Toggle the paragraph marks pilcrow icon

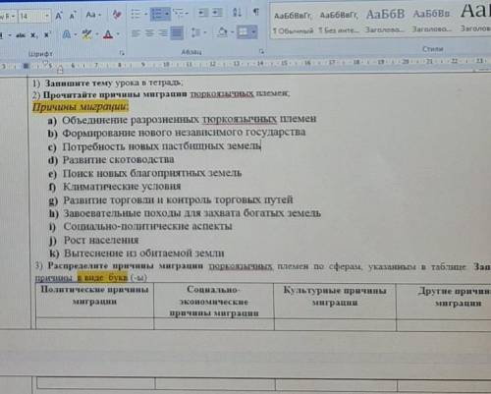click(256, 12)
